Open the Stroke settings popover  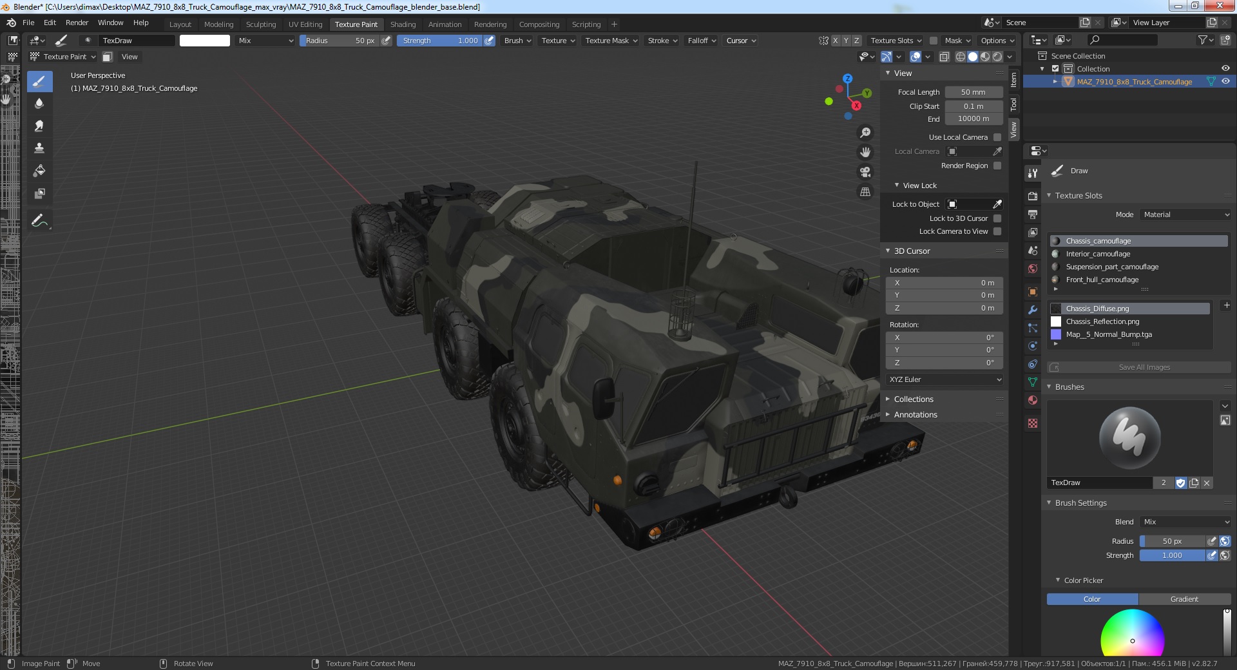662,41
